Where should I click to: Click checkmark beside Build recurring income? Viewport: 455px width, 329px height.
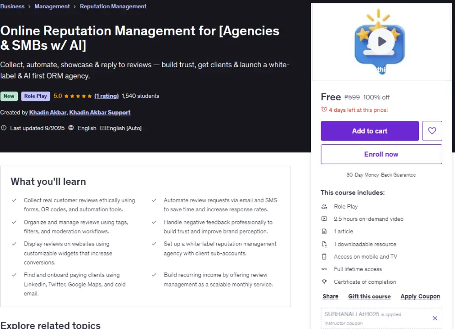click(x=154, y=275)
